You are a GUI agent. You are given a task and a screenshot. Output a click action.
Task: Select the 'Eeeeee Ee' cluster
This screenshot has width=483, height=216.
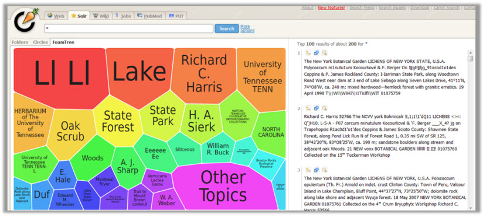[155, 153]
